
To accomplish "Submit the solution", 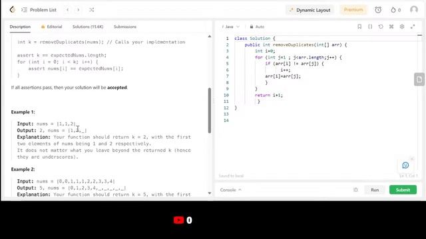I will point(403,190).
